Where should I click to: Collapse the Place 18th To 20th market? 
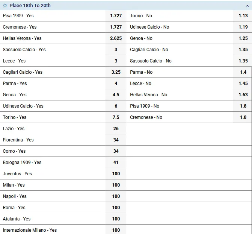(x=247, y=6)
